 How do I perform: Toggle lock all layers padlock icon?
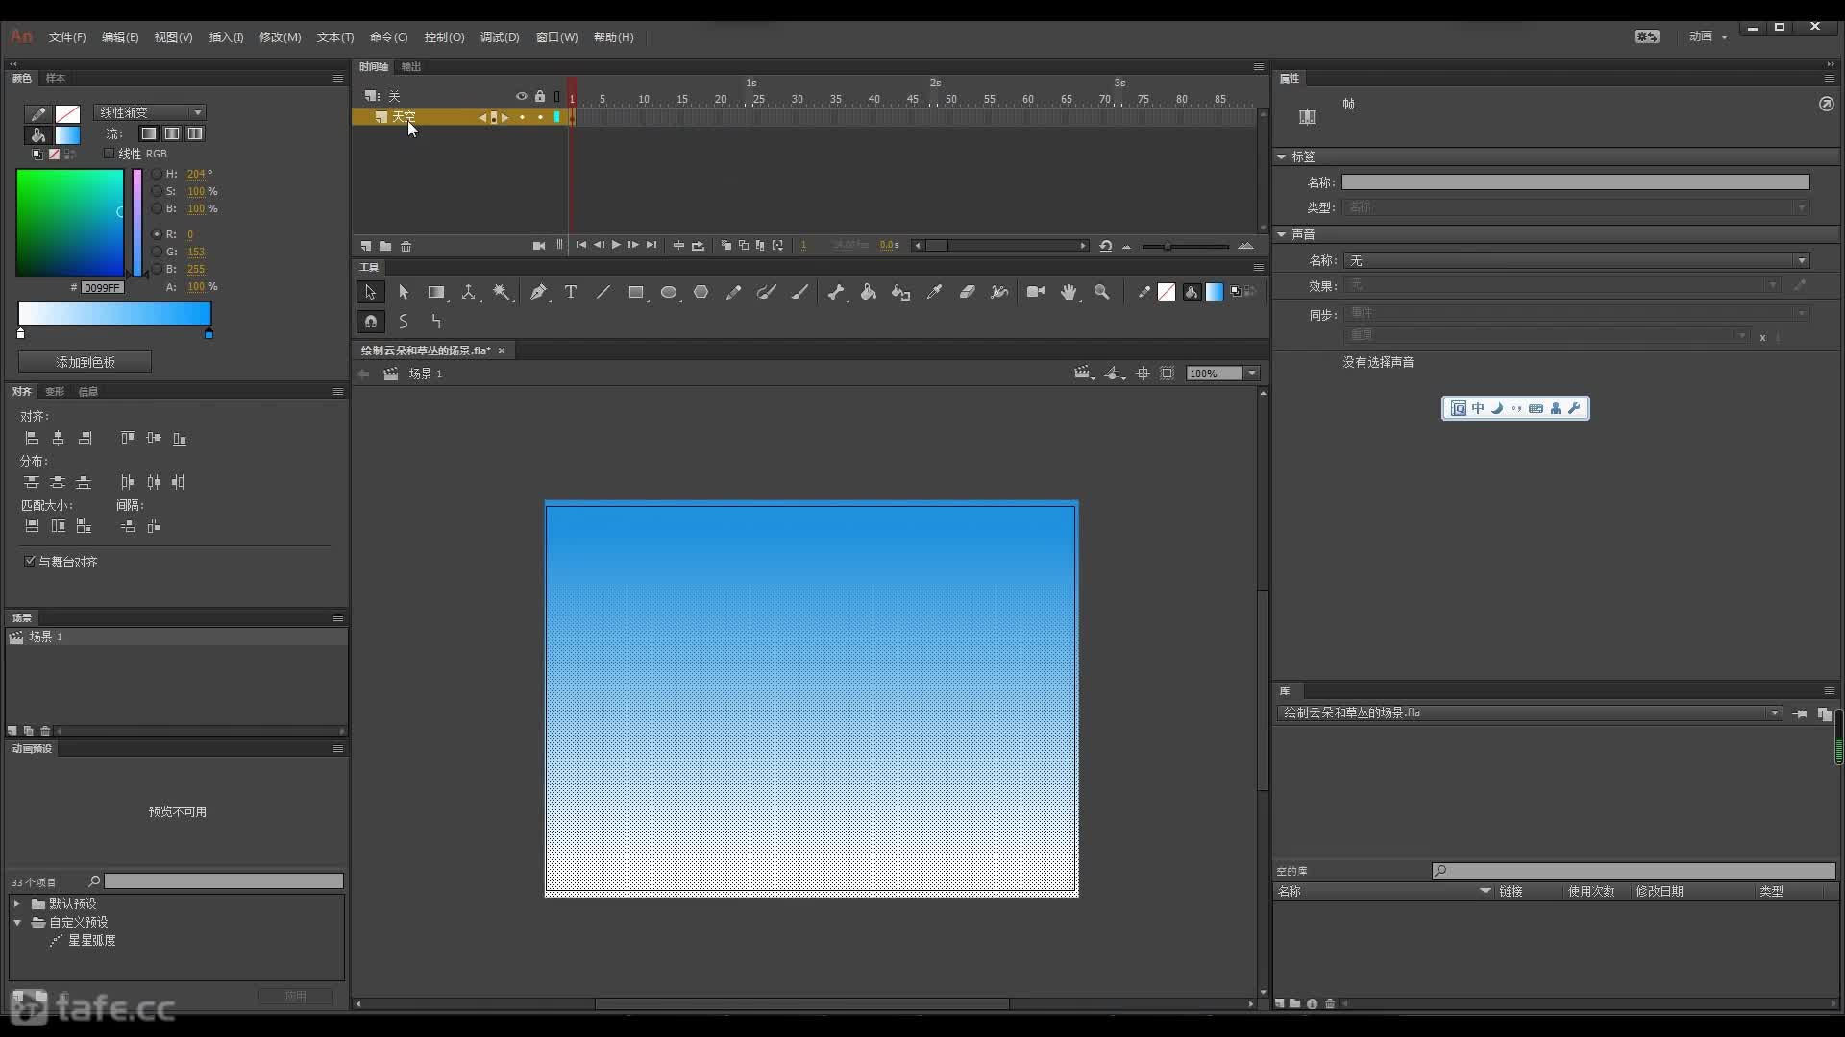(x=540, y=96)
